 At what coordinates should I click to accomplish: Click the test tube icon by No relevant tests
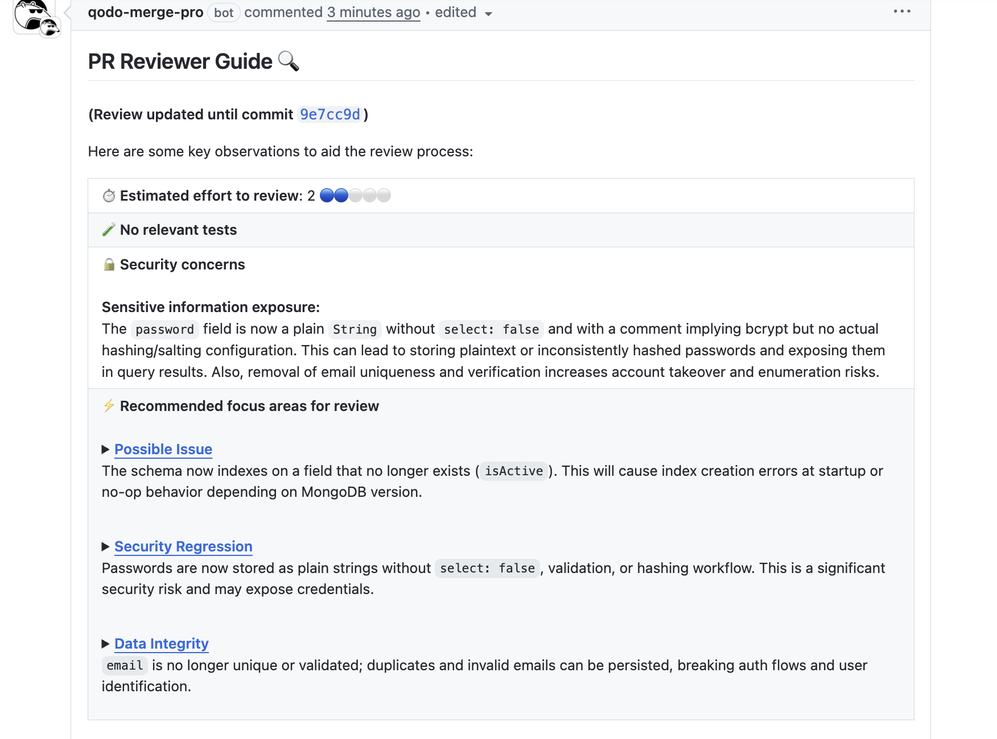(109, 230)
